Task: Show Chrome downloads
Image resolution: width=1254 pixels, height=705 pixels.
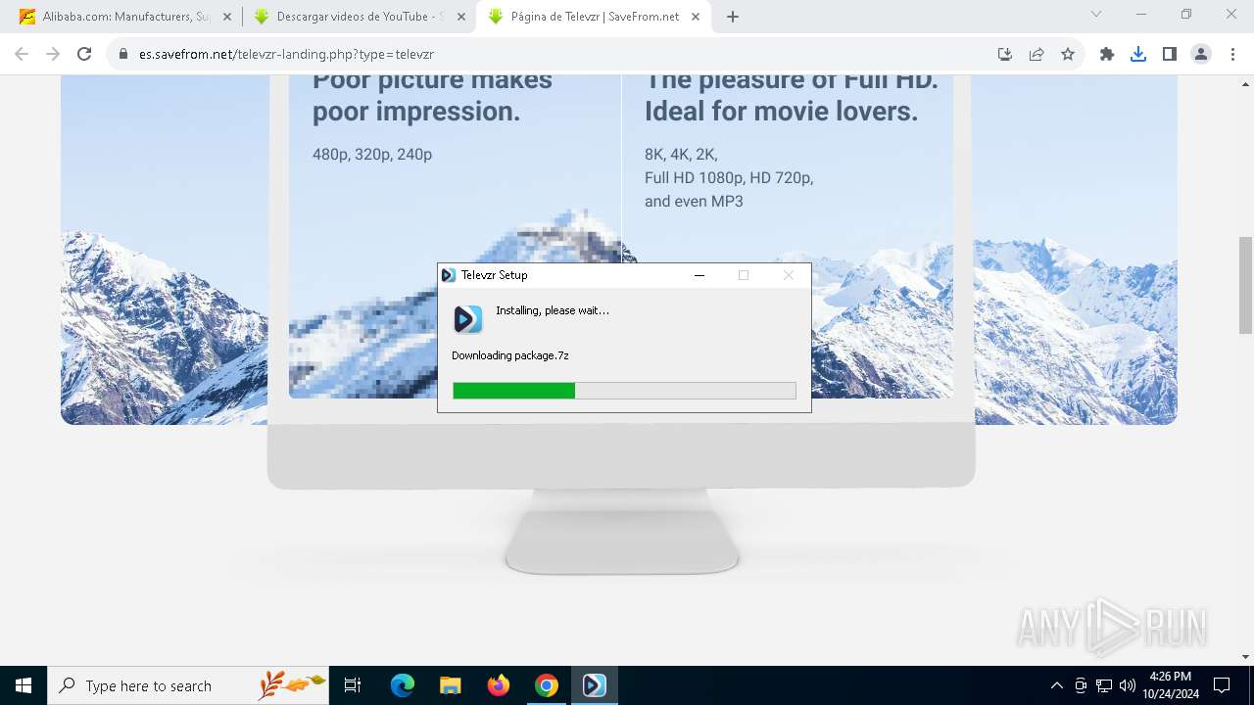Action: coord(1138,54)
